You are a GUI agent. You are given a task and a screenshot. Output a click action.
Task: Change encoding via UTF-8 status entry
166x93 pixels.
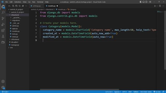(125, 92)
